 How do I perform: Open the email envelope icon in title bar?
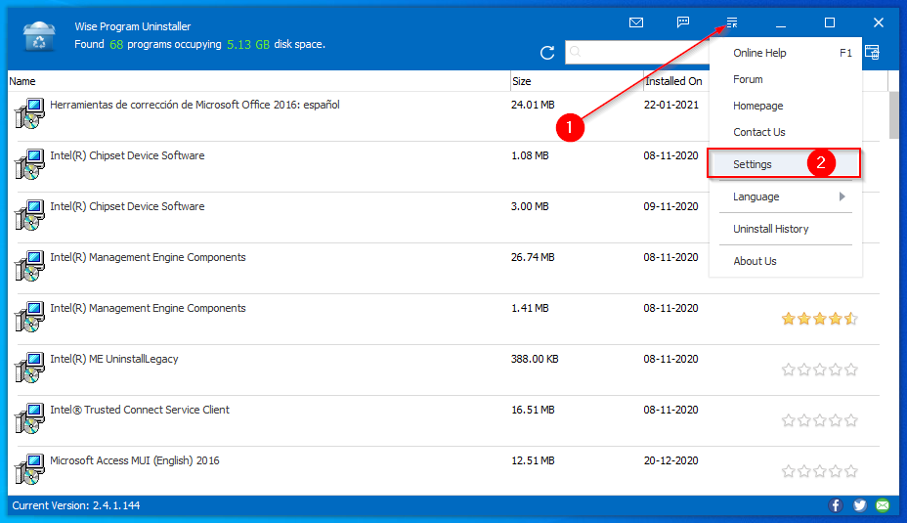635,22
